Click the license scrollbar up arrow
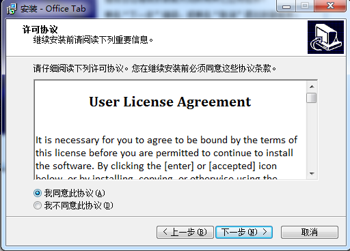The width and height of the screenshot is (350, 251). pyautogui.click(x=312, y=87)
